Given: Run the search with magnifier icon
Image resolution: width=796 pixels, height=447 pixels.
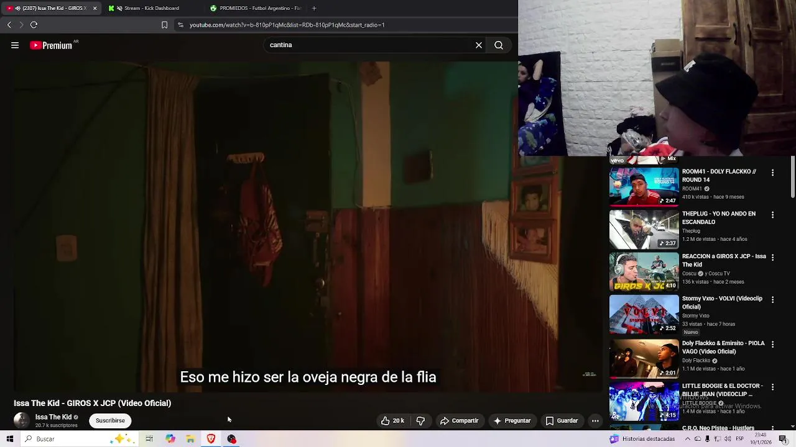Looking at the screenshot, I should 499,45.
